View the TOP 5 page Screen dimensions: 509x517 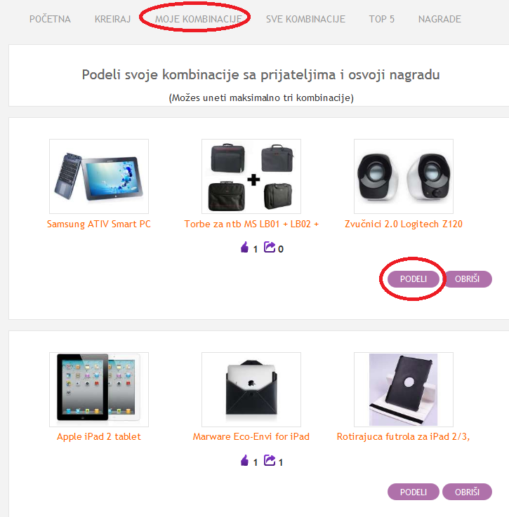click(382, 19)
